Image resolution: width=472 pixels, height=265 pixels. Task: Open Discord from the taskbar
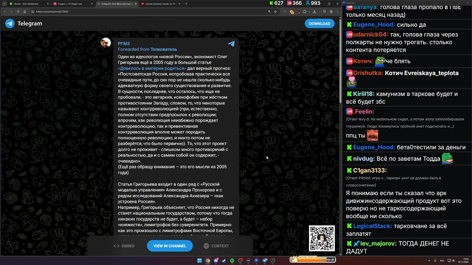pos(216,261)
